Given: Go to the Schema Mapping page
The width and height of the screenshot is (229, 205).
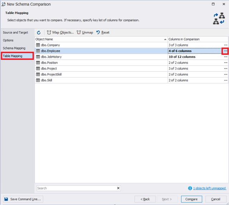Looking at the screenshot, I should tap(14, 48).
